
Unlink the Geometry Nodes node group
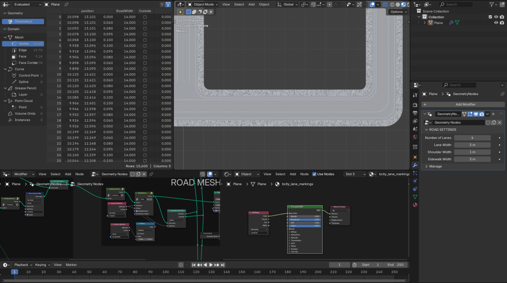tap(499, 123)
